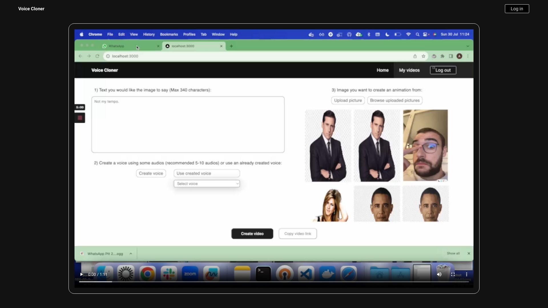Toggle Wi-Fi from the menu bar
Image resolution: width=548 pixels, height=308 pixels.
tap(408, 34)
